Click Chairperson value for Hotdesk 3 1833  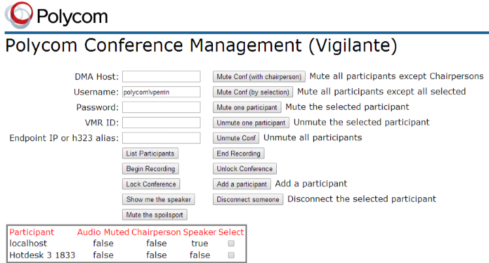[157, 255]
